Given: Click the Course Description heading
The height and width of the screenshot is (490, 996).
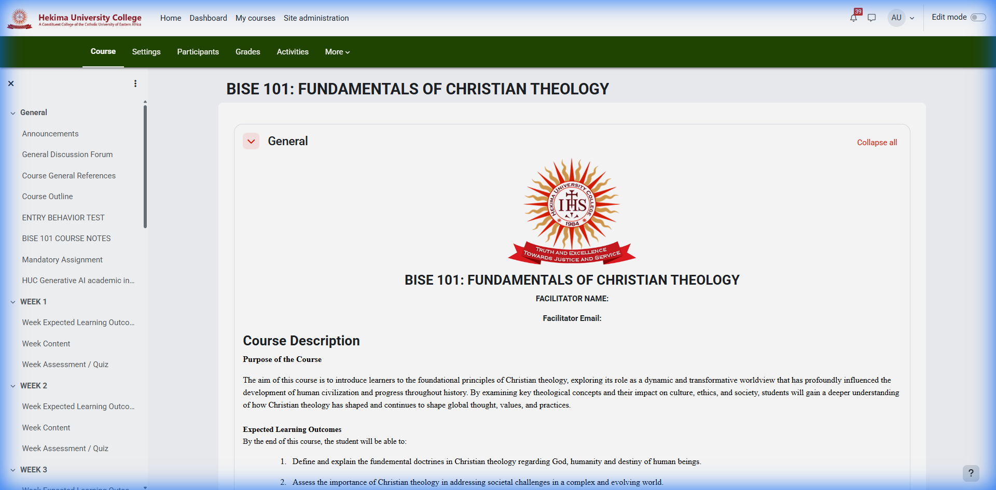Looking at the screenshot, I should (301, 341).
